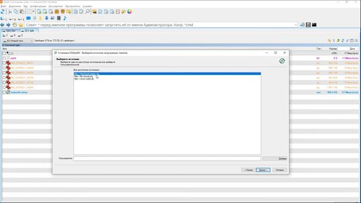Click the blue monitor icon in second toolbar
The width and height of the screenshot is (361, 203).
click(28, 18)
